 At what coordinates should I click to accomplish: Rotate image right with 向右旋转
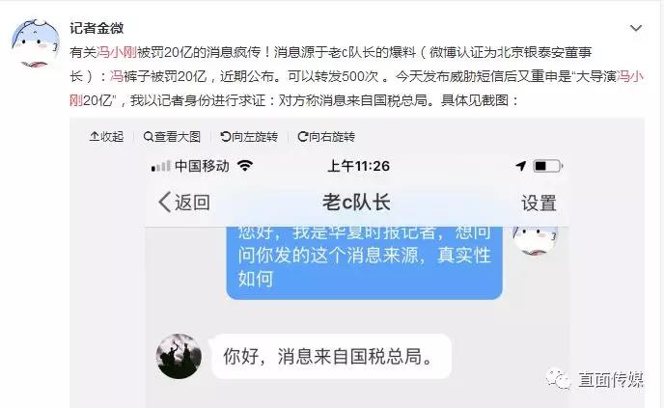click(x=326, y=137)
